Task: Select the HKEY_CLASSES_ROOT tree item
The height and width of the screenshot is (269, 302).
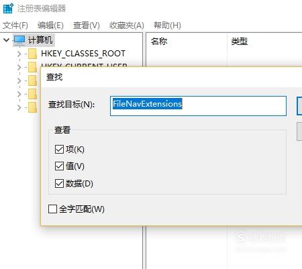Action: coord(83,54)
